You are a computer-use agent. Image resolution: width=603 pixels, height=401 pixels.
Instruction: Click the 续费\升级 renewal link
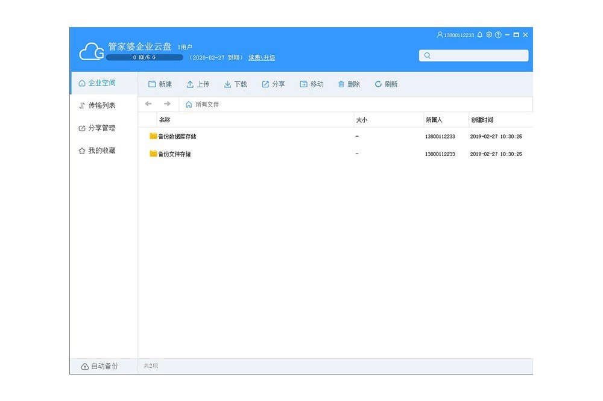coord(262,58)
